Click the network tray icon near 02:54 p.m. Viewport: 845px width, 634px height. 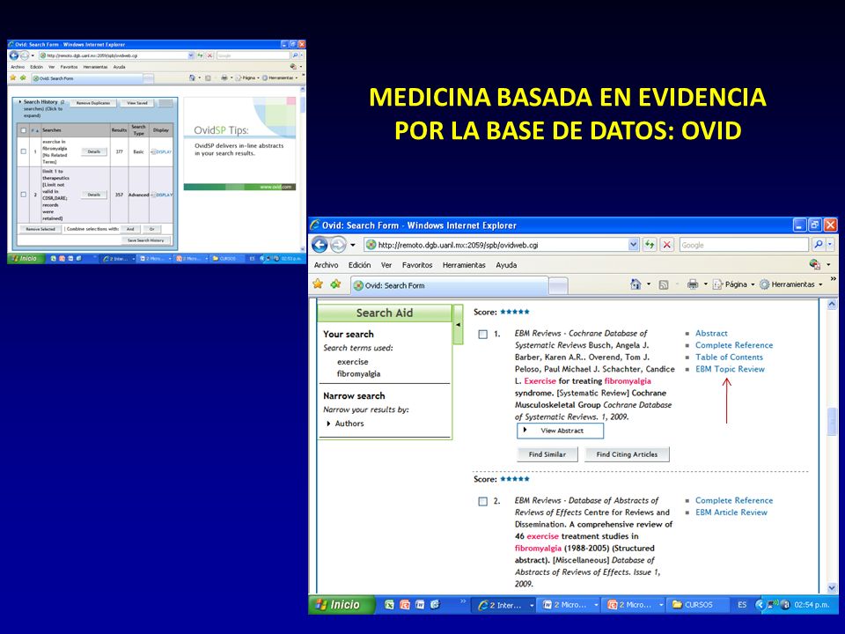[x=774, y=605]
